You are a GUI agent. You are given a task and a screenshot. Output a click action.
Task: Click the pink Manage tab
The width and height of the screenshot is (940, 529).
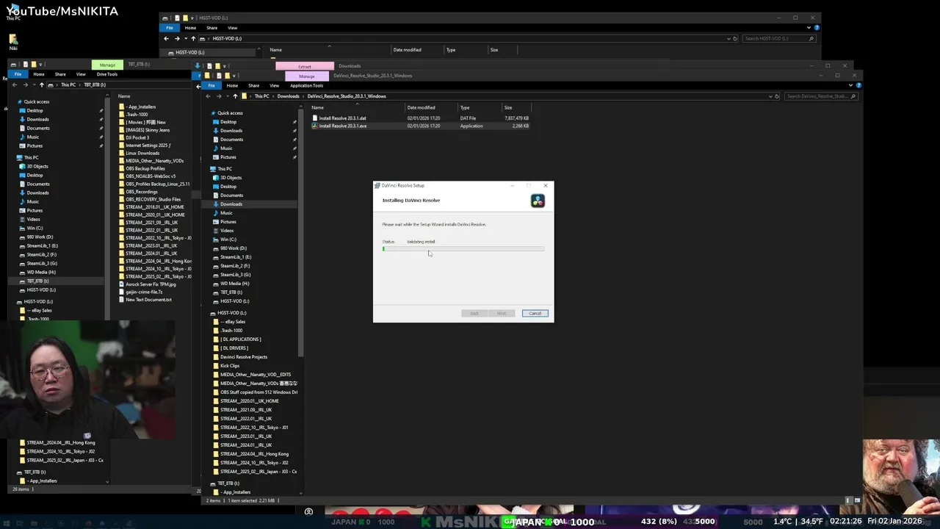(x=306, y=76)
